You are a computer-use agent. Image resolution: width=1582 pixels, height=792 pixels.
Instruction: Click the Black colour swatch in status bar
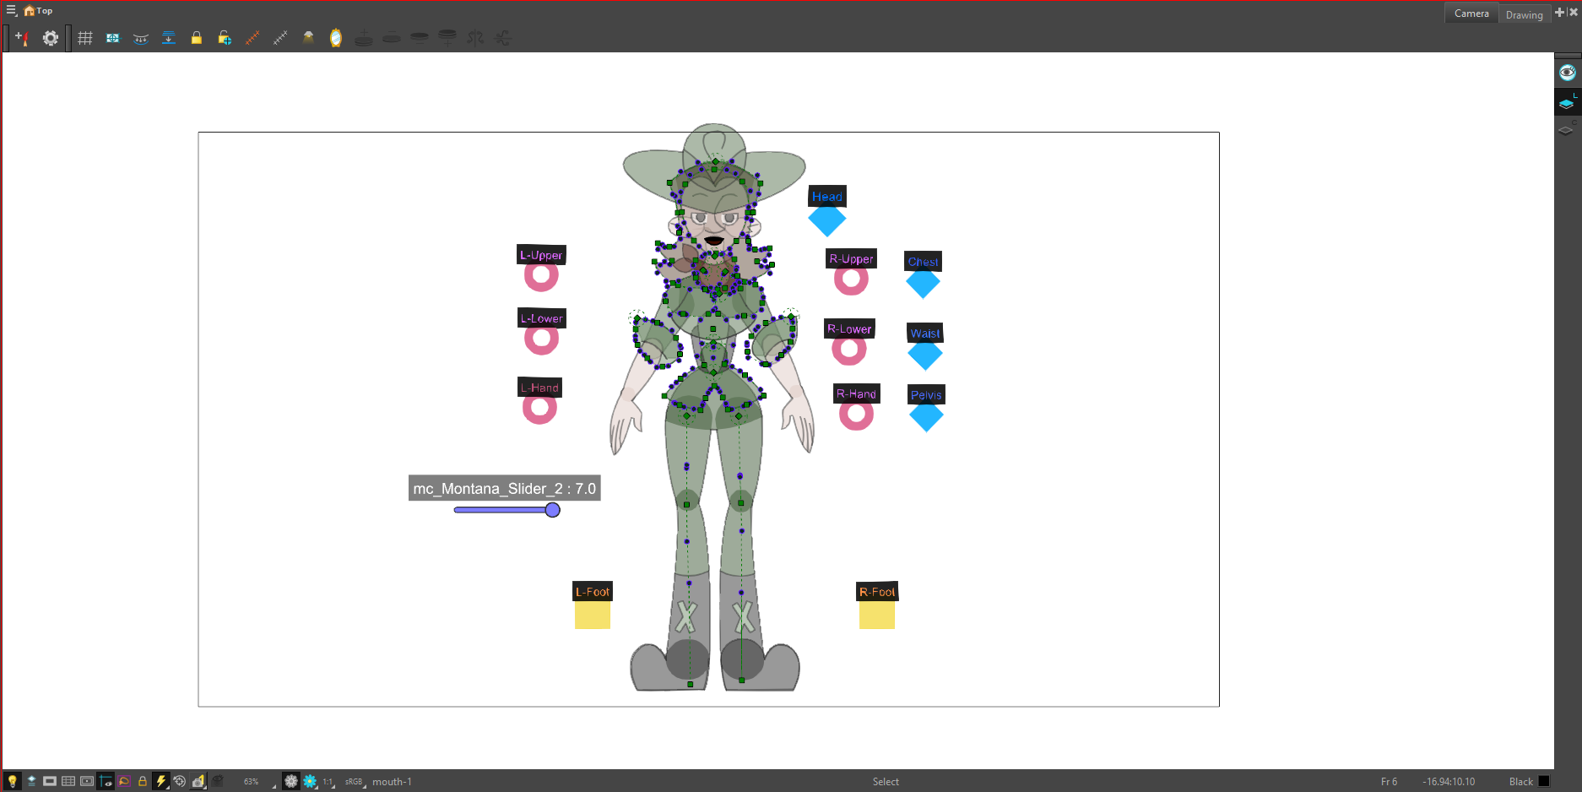[1544, 781]
